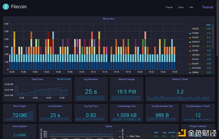Open the Avg Messages in Tipset panel title menu
This screenshot has width=219, height=139.
(198, 106)
